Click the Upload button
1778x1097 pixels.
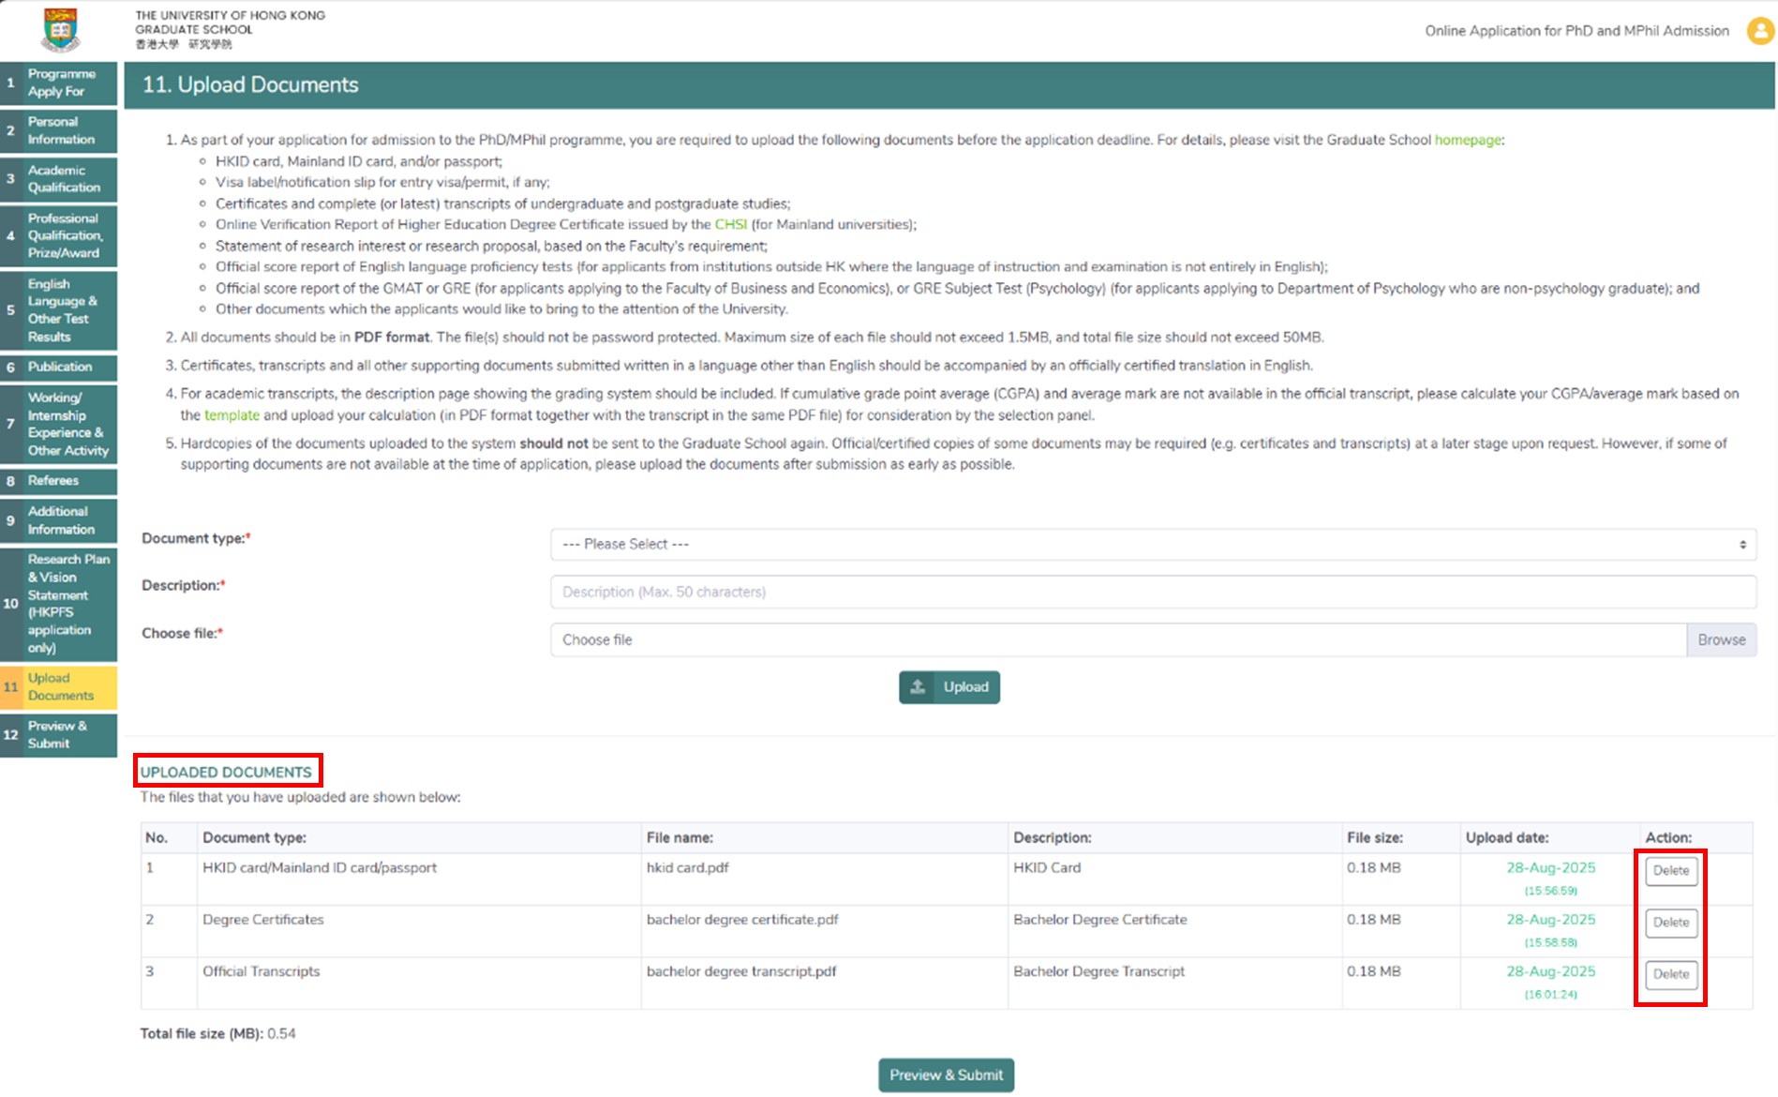click(949, 687)
